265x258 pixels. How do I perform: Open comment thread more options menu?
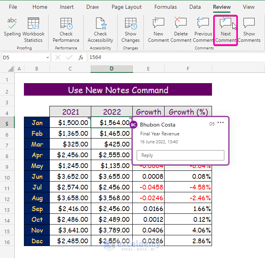point(220,123)
